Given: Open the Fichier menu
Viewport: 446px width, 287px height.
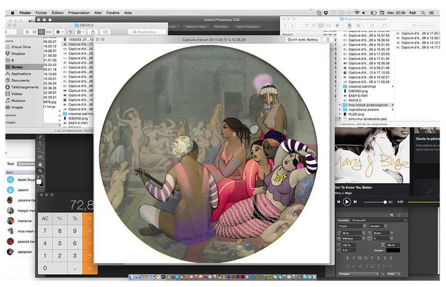Looking at the screenshot, I should pyautogui.click(x=41, y=13).
